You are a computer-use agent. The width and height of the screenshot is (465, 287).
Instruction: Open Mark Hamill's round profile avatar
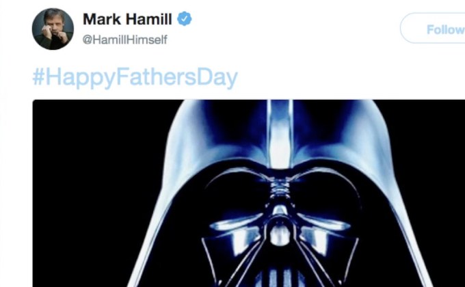pos(53,29)
